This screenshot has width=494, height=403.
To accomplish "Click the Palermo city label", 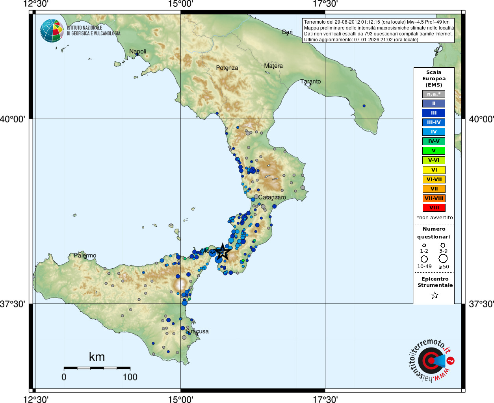I will click(85, 256).
